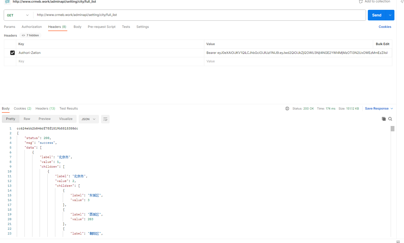
Task: Click the hash string on line 1
Action: tap(47, 128)
